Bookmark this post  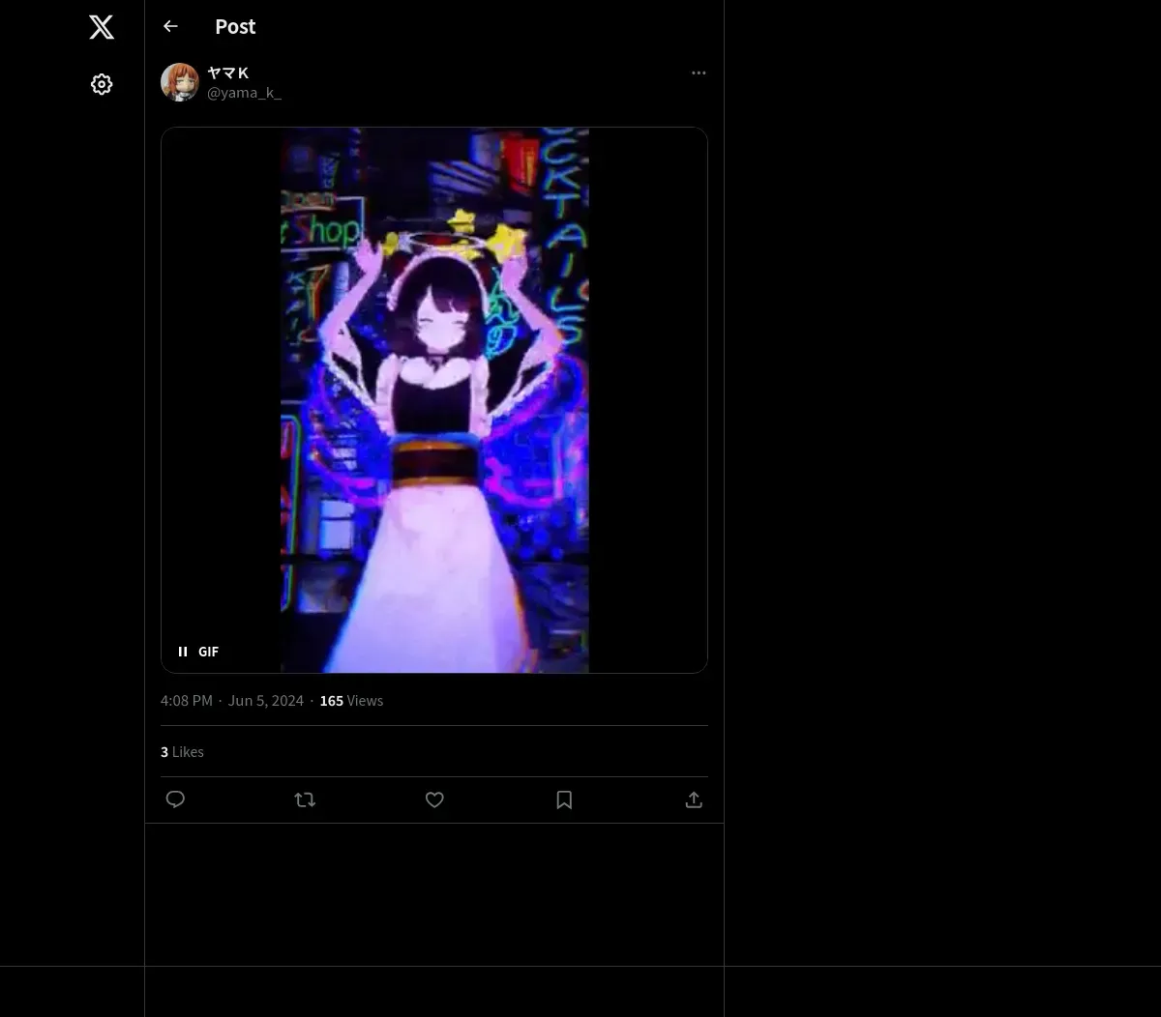(564, 799)
